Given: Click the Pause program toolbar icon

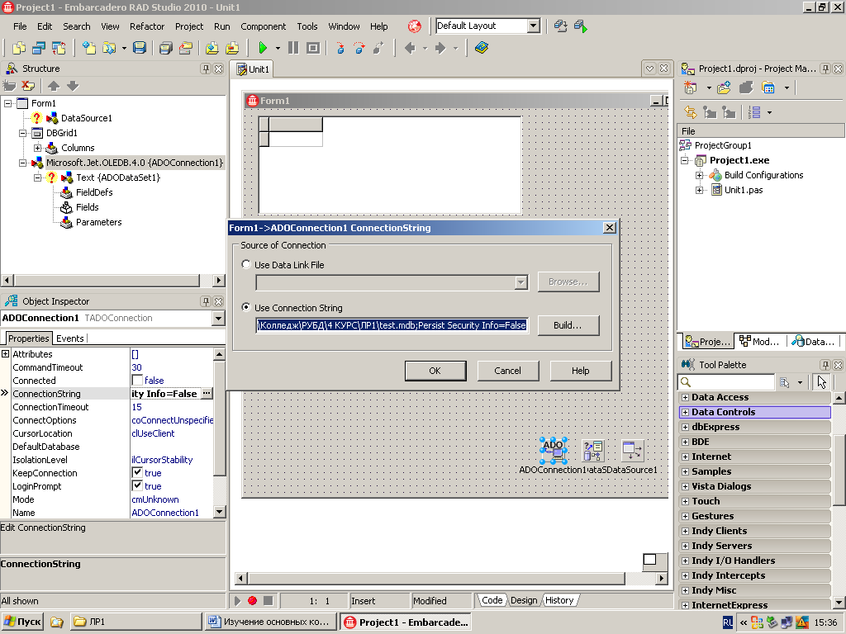Looking at the screenshot, I should [293, 48].
